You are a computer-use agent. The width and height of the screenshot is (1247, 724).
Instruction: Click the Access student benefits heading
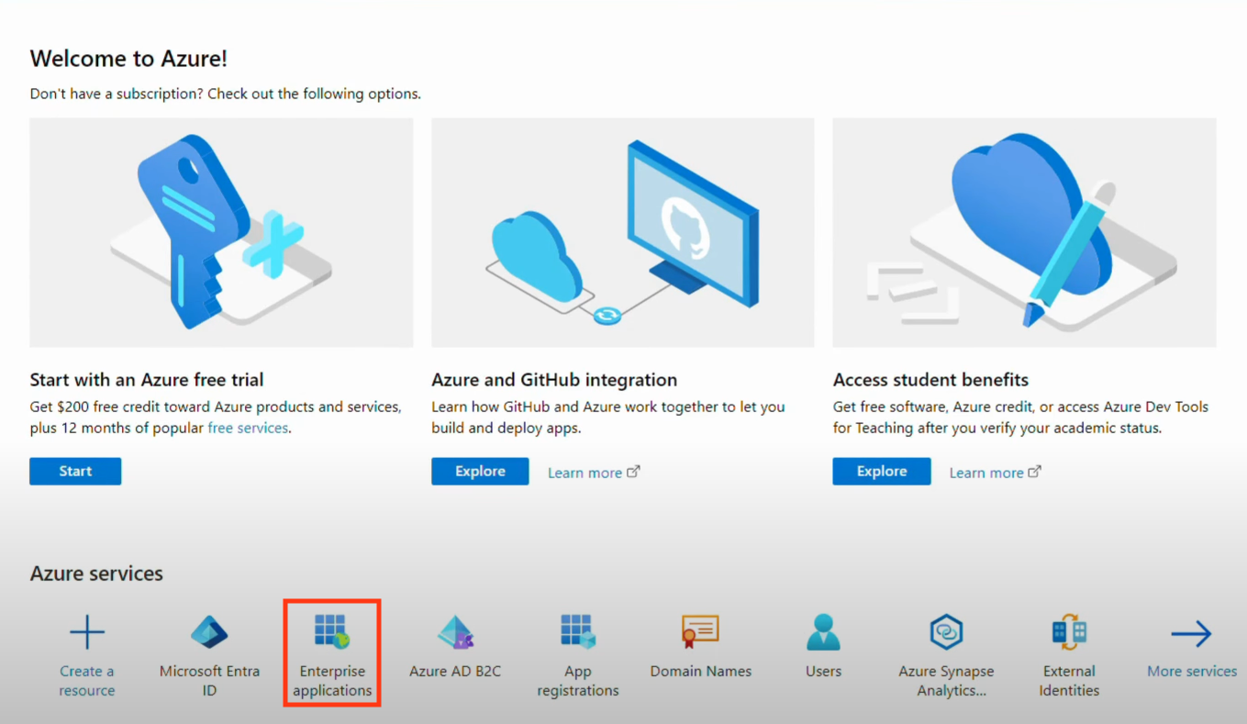point(930,380)
